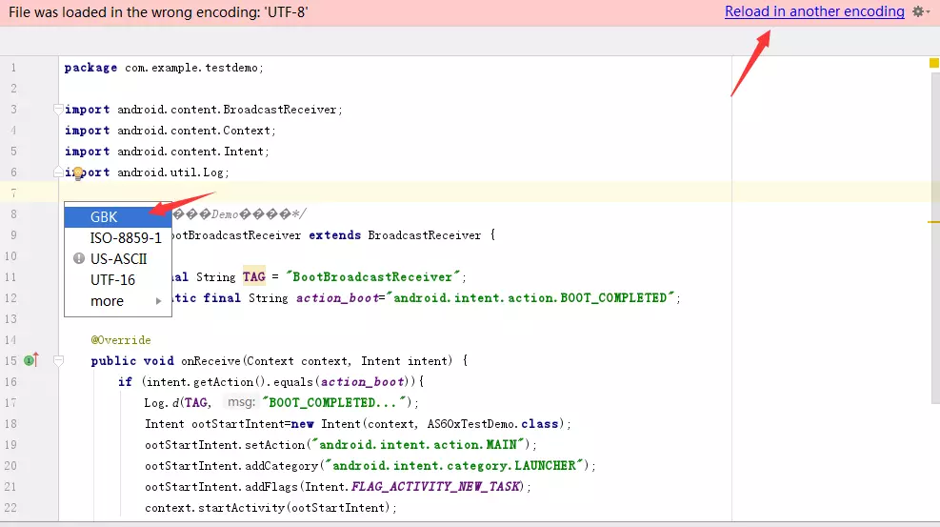Select GBK encoding from the popup

tap(118, 217)
